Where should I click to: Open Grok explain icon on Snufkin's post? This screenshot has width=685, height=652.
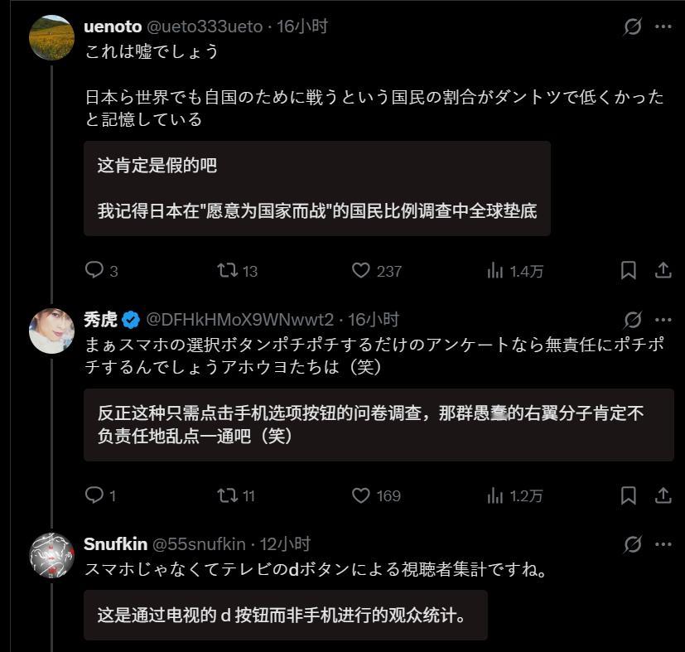[x=633, y=544]
